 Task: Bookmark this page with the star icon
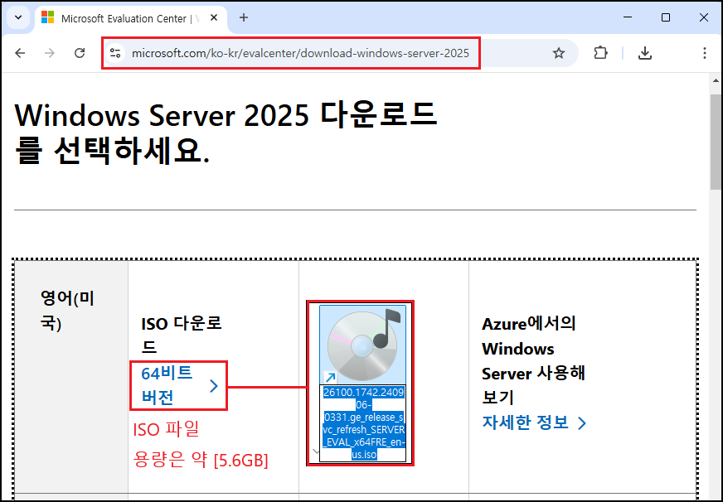[558, 53]
